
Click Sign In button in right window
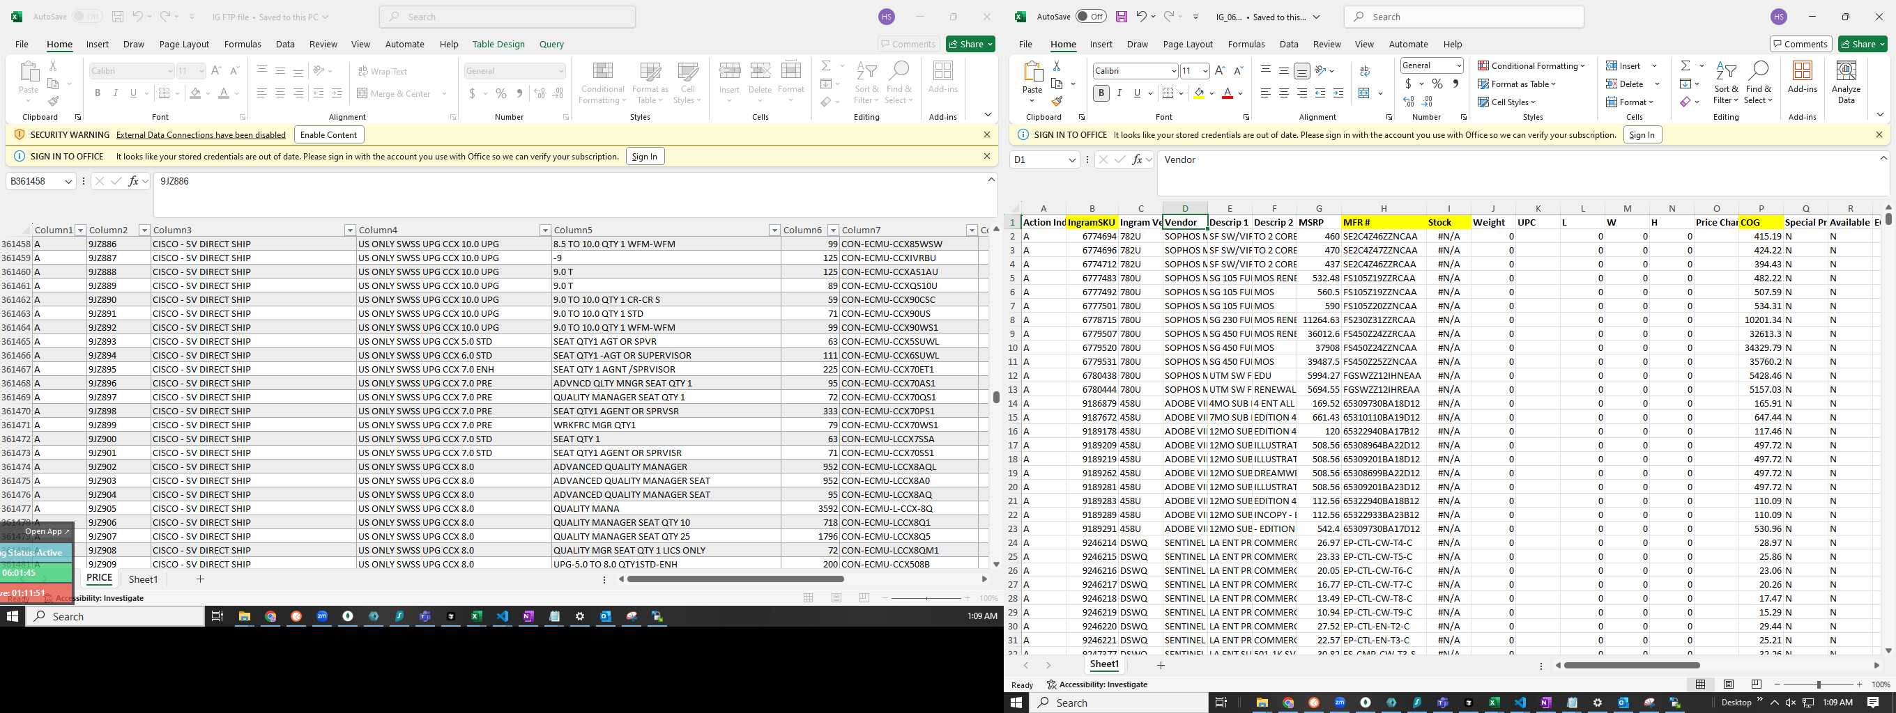click(1642, 134)
